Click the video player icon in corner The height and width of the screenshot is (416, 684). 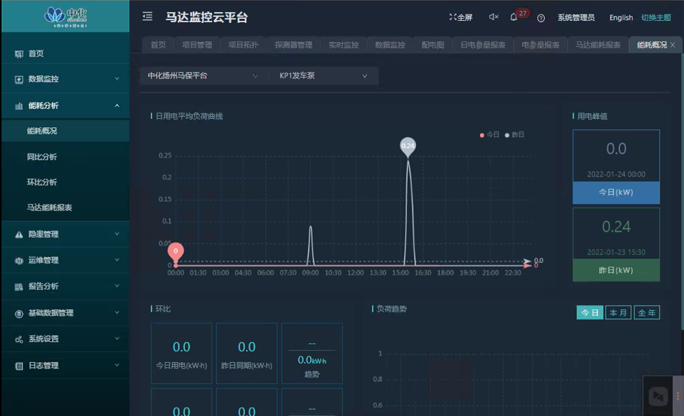[x=658, y=396]
